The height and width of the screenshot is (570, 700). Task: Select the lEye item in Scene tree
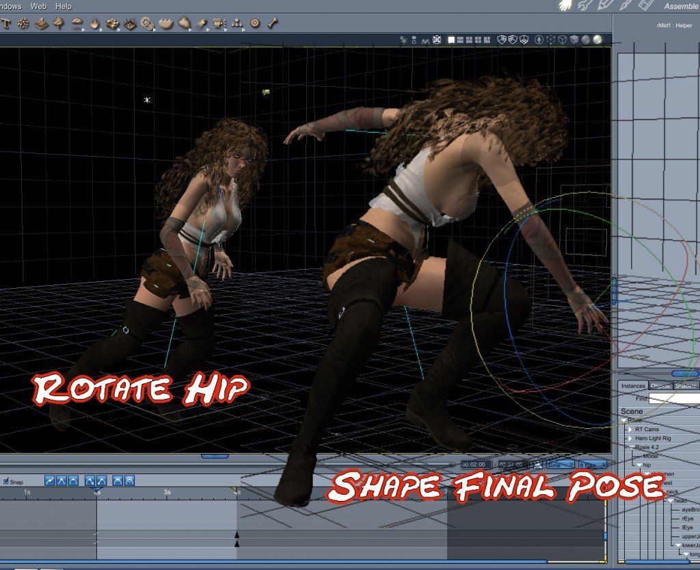point(687,528)
